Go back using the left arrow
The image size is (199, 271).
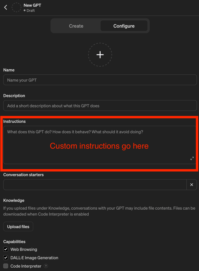click(6, 7)
